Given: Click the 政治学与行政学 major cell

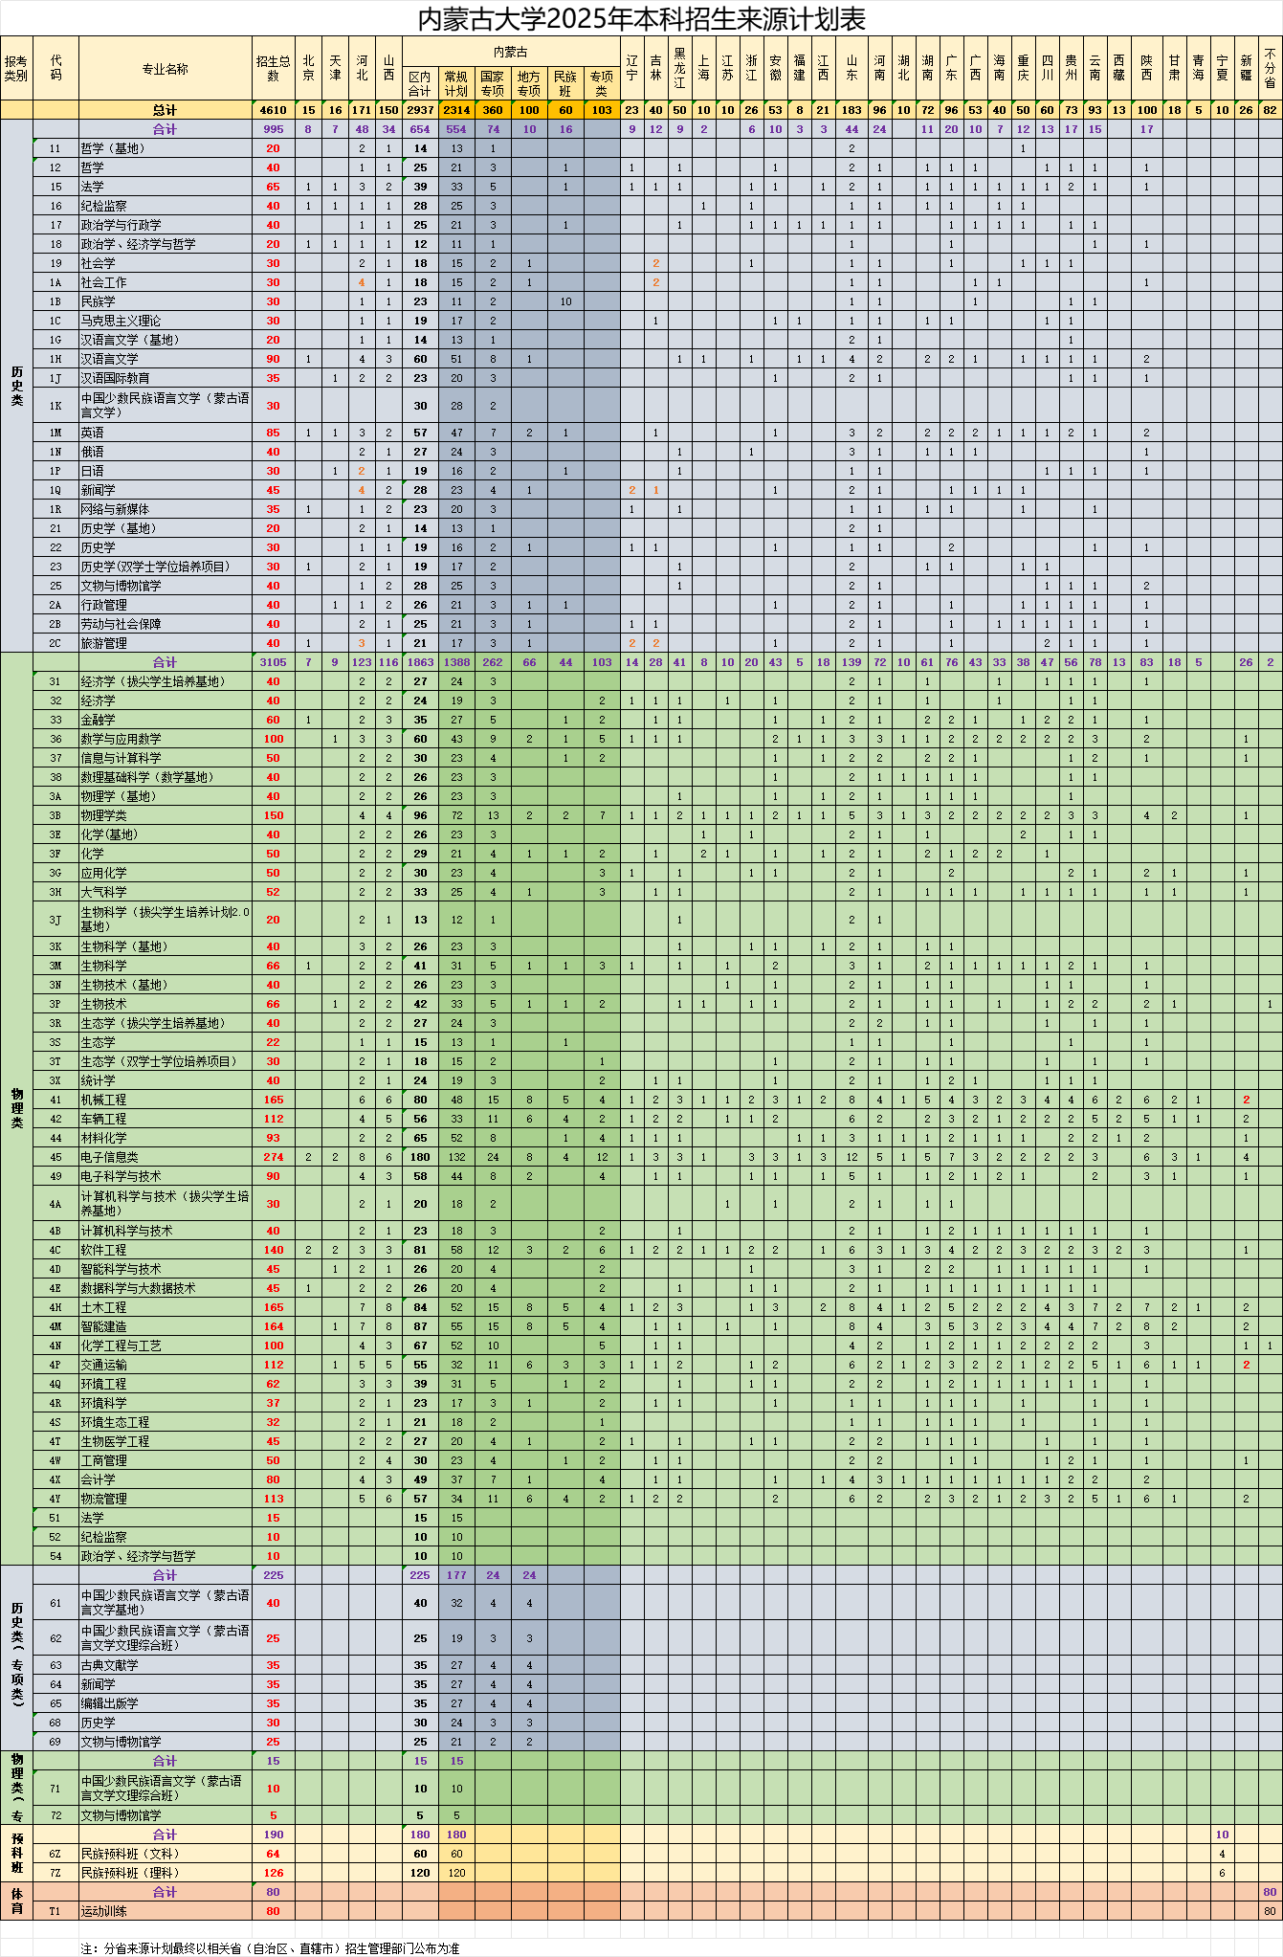Looking at the screenshot, I should tap(166, 225).
